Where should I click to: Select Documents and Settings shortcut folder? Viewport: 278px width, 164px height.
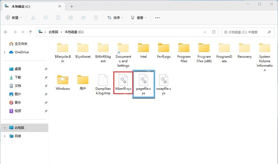coord(123,55)
